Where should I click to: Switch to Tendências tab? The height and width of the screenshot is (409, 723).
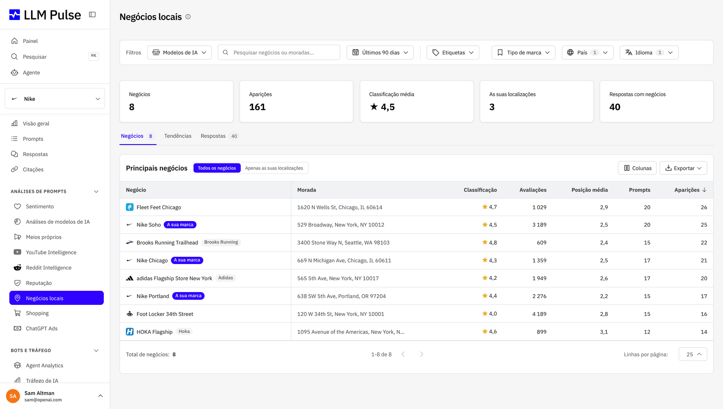point(178,136)
